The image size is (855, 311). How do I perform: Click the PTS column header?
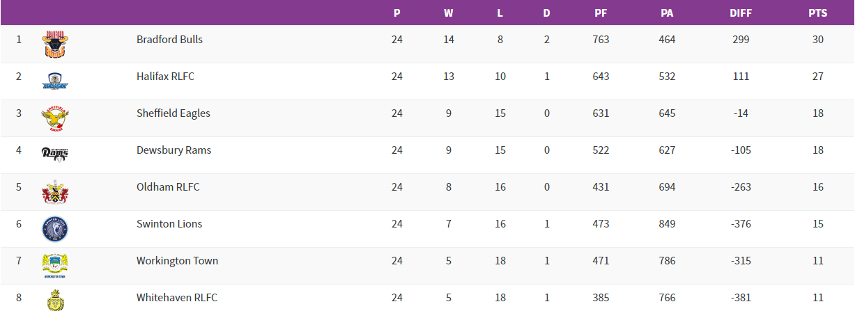pyautogui.click(x=817, y=13)
